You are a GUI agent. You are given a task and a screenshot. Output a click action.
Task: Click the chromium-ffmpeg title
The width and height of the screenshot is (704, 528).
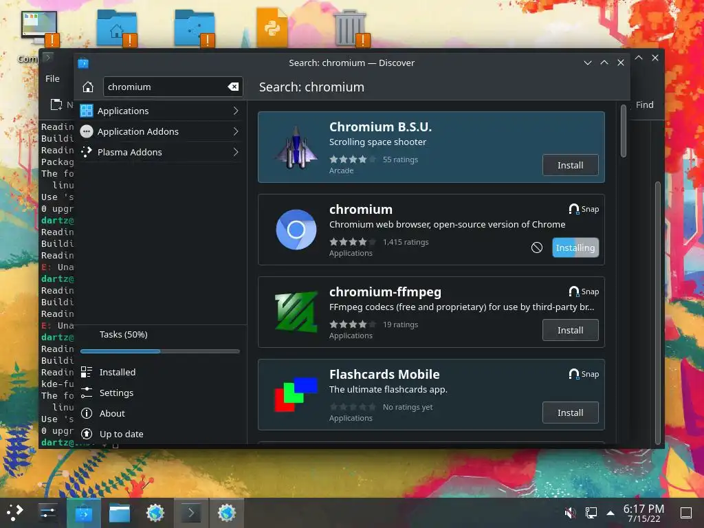tap(385, 291)
